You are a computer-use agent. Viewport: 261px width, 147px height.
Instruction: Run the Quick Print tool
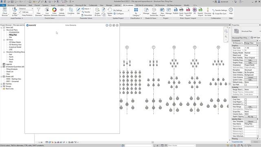pyautogui.click(x=181, y=12)
